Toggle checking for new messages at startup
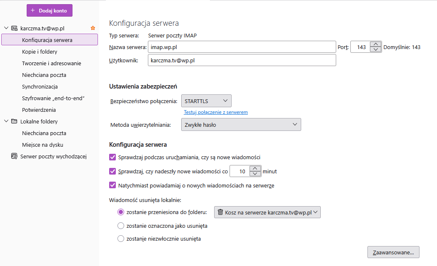The width and height of the screenshot is (437, 266). point(112,158)
